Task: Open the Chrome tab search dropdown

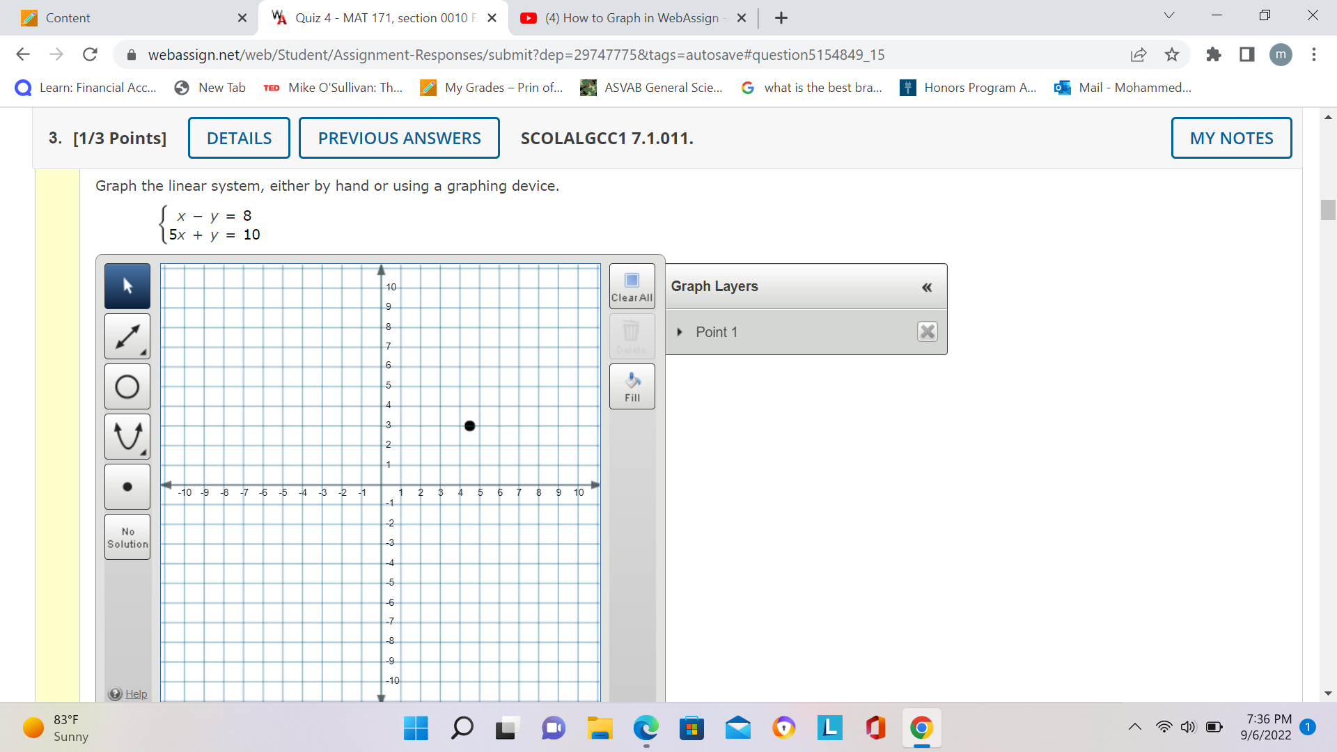Action: coord(1169,16)
